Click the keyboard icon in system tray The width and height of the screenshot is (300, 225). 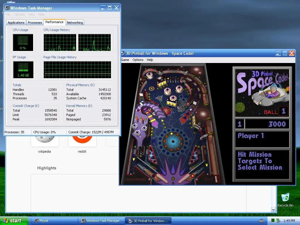click(x=261, y=221)
